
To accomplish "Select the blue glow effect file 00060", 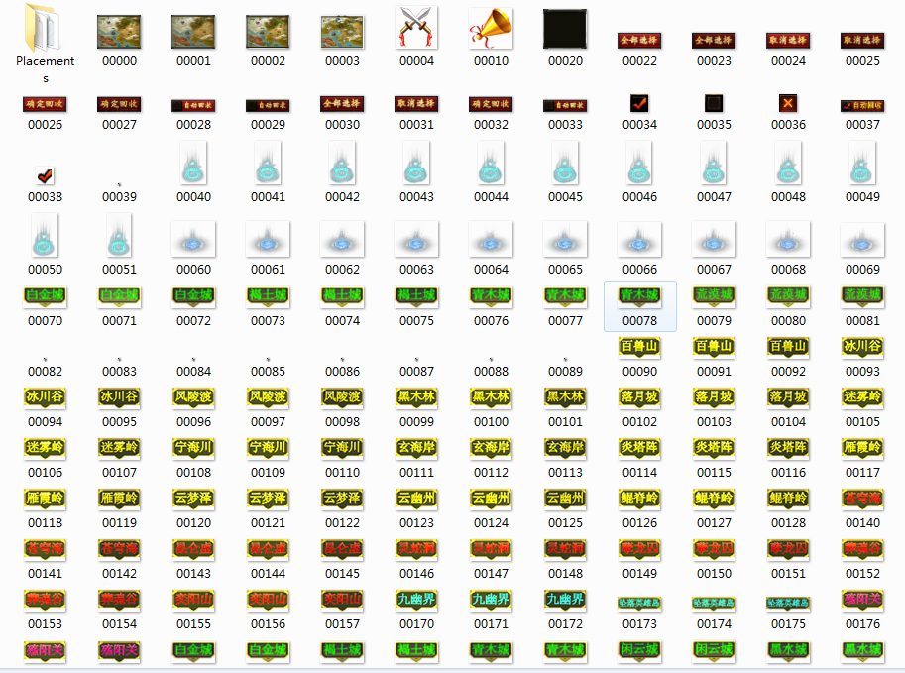I will point(193,241).
